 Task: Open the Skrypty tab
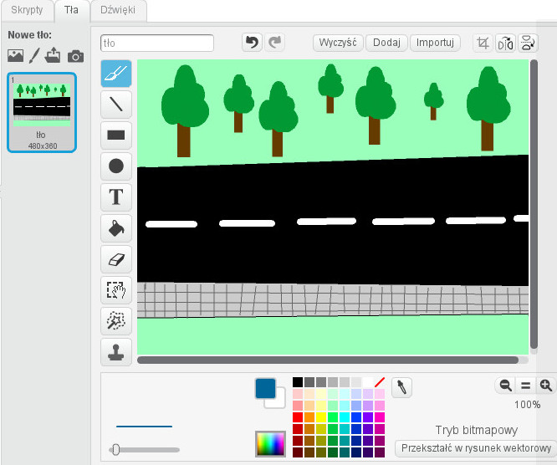pyautogui.click(x=27, y=10)
